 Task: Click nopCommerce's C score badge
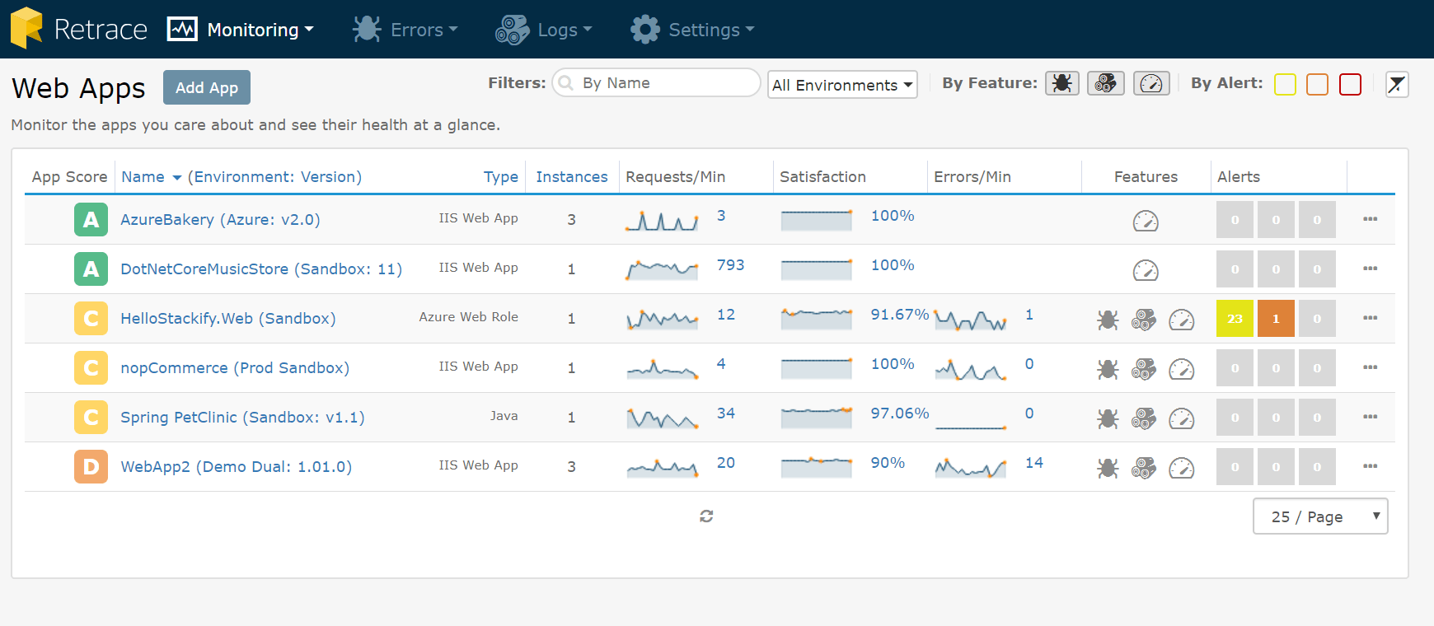pos(91,367)
